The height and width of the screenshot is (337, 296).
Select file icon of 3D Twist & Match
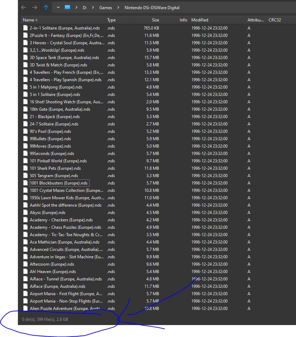[26, 65]
